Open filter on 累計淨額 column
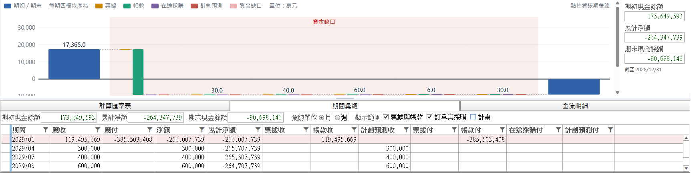Image resolution: width=691 pixels, height=173 pixels. pos(258,130)
